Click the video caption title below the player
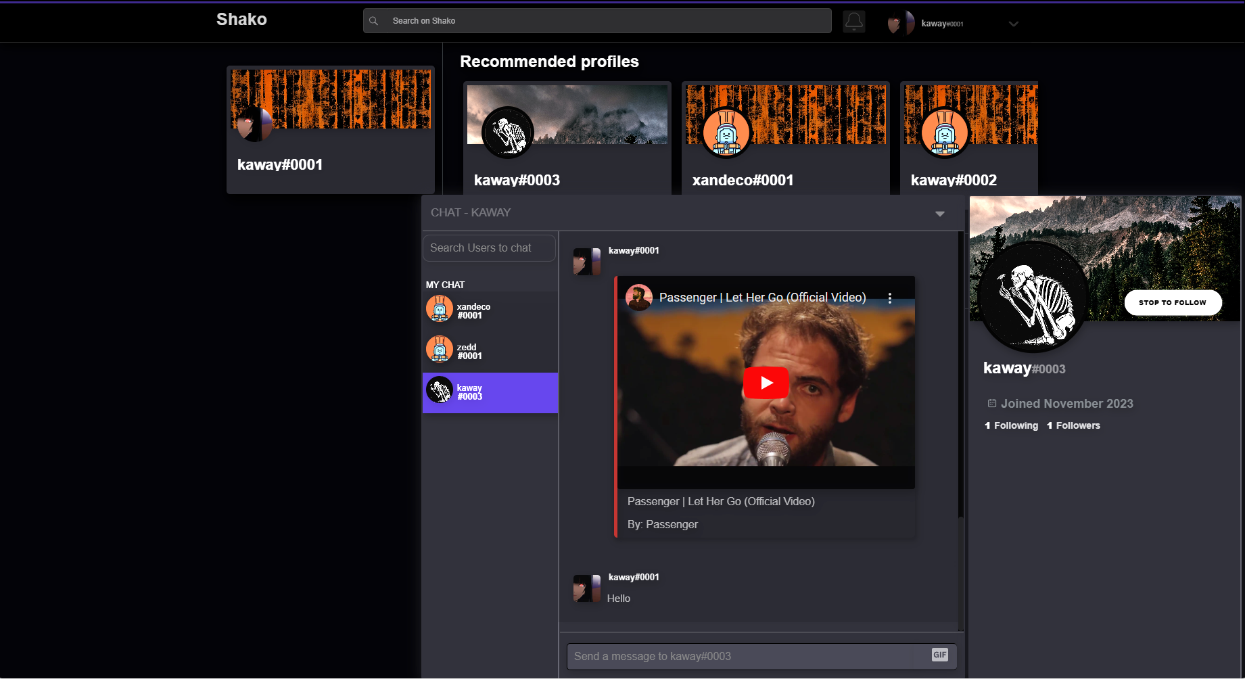 [x=721, y=501]
